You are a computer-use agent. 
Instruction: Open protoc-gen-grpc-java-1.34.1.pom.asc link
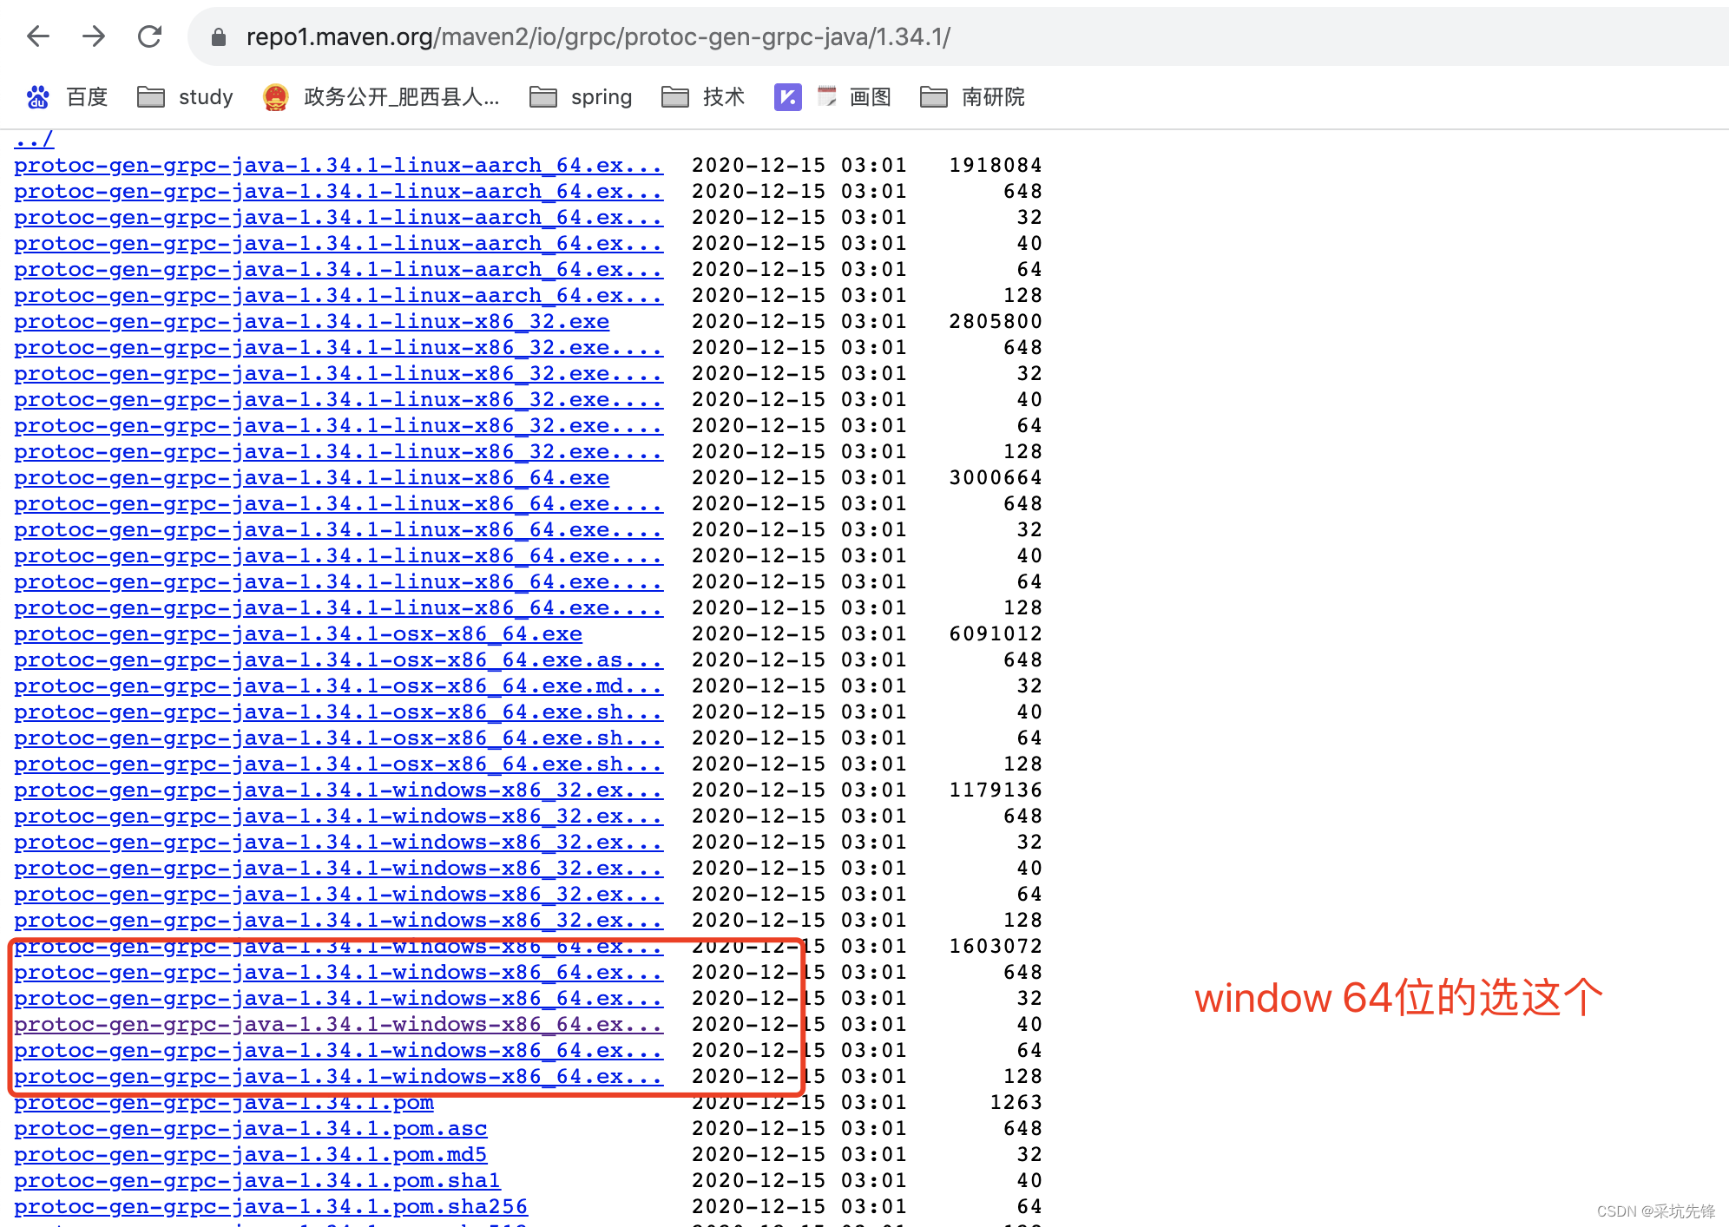point(251,1128)
